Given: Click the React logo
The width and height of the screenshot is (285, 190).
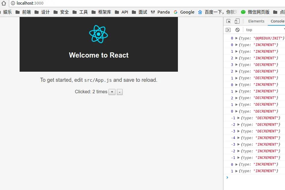Looking at the screenshot, I should [x=98, y=34].
